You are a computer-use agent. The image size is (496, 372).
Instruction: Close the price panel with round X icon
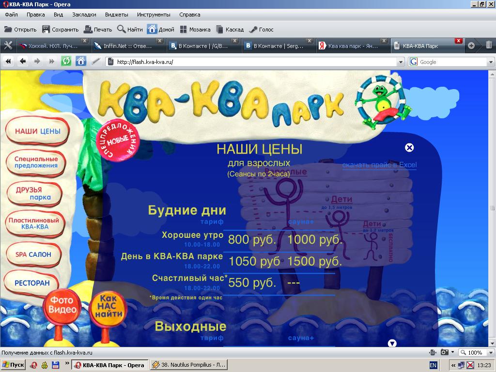409,148
